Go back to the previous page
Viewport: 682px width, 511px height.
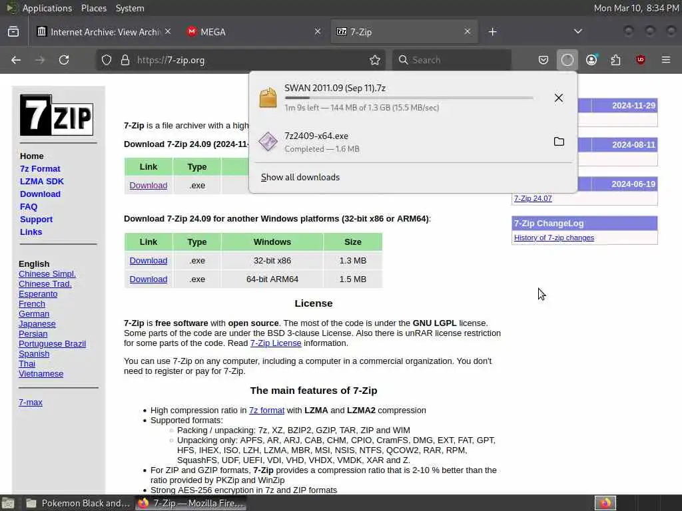16,60
